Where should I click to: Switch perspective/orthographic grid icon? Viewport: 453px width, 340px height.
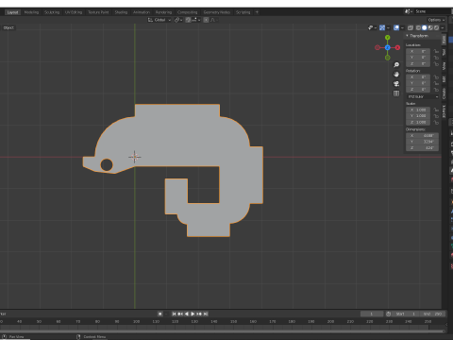click(x=396, y=93)
